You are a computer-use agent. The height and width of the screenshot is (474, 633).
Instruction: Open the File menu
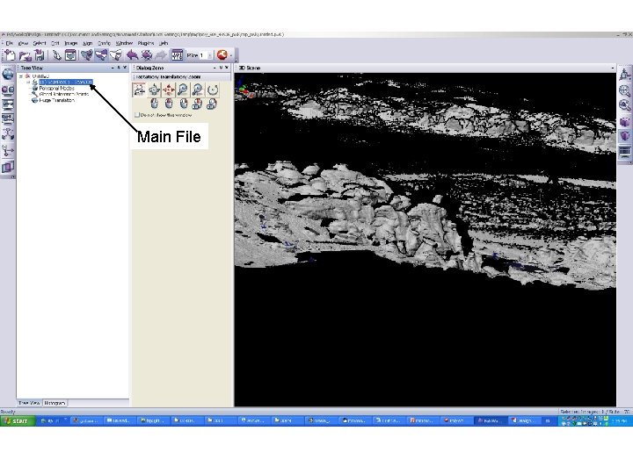(x=10, y=43)
